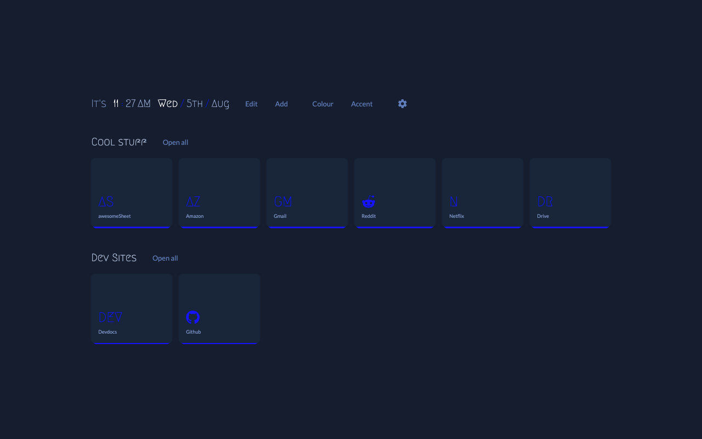Click the Add button

281,103
